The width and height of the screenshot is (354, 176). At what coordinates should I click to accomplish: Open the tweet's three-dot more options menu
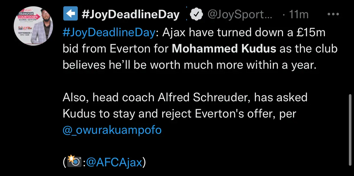coord(333,14)
